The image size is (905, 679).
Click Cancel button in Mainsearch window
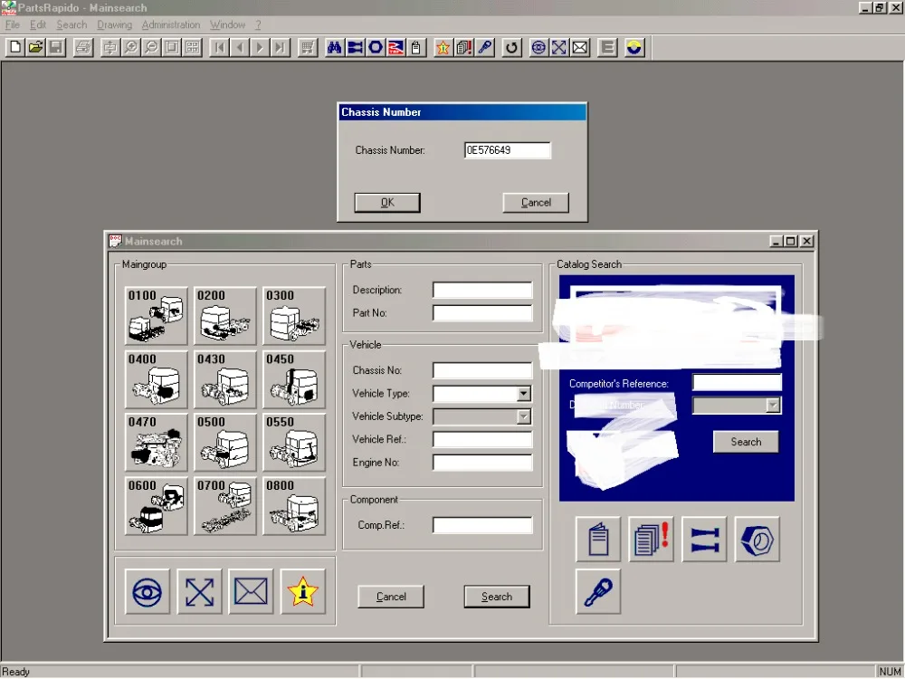(391, 597)
